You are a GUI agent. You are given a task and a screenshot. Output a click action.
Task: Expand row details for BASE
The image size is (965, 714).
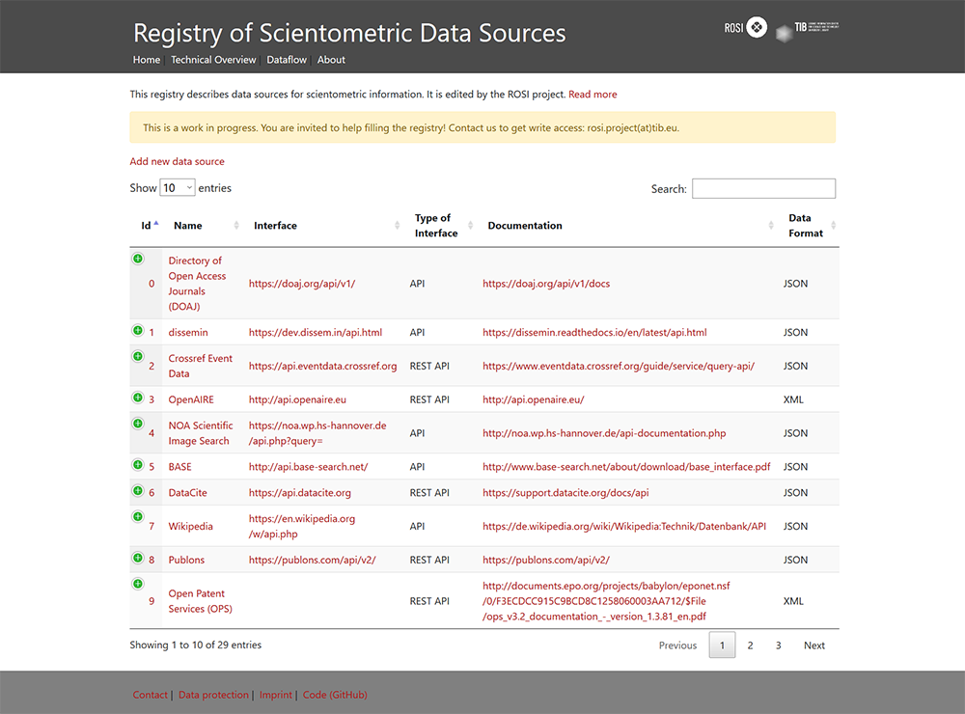(138, 465)
